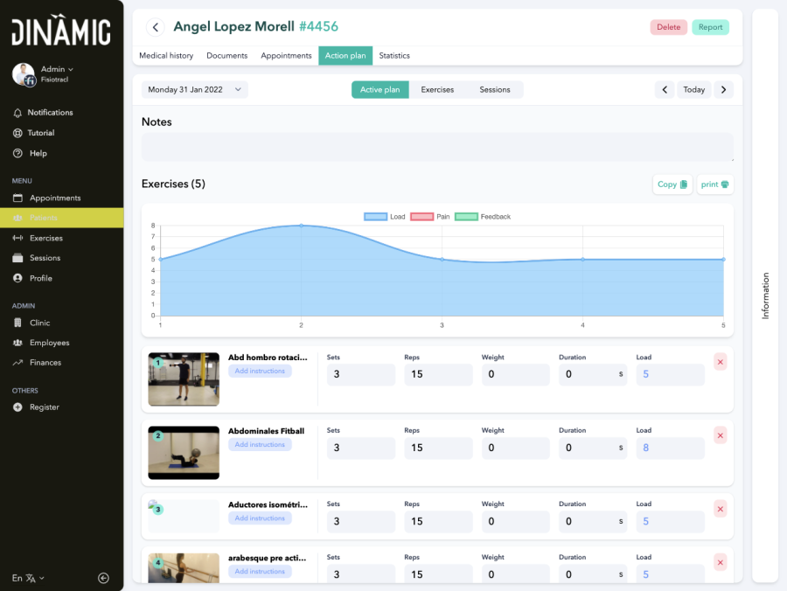The image size is (787, 591).
Task: Click patient ID #4456
Action: point(318,26)
